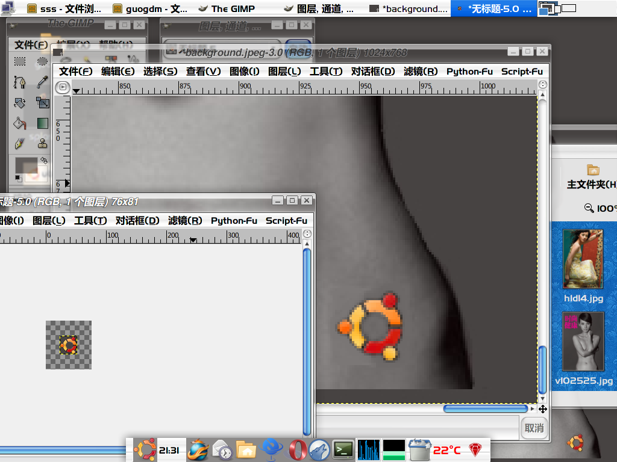The image size is (617, 462).
Task: Open the home folder icon in dock
Action: coord(246,450)
